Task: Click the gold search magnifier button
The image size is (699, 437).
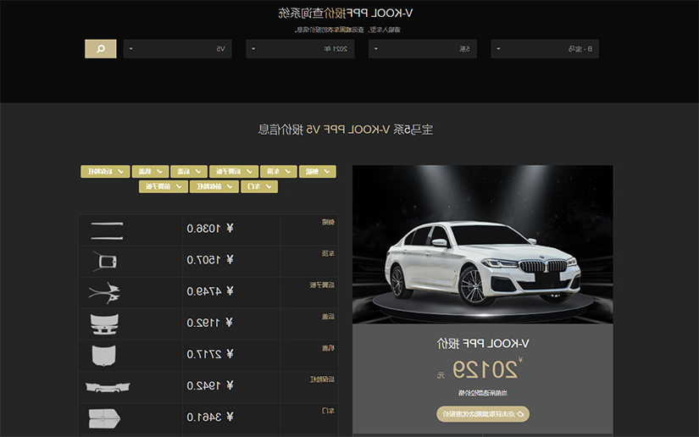Action: tap(101, 49)
